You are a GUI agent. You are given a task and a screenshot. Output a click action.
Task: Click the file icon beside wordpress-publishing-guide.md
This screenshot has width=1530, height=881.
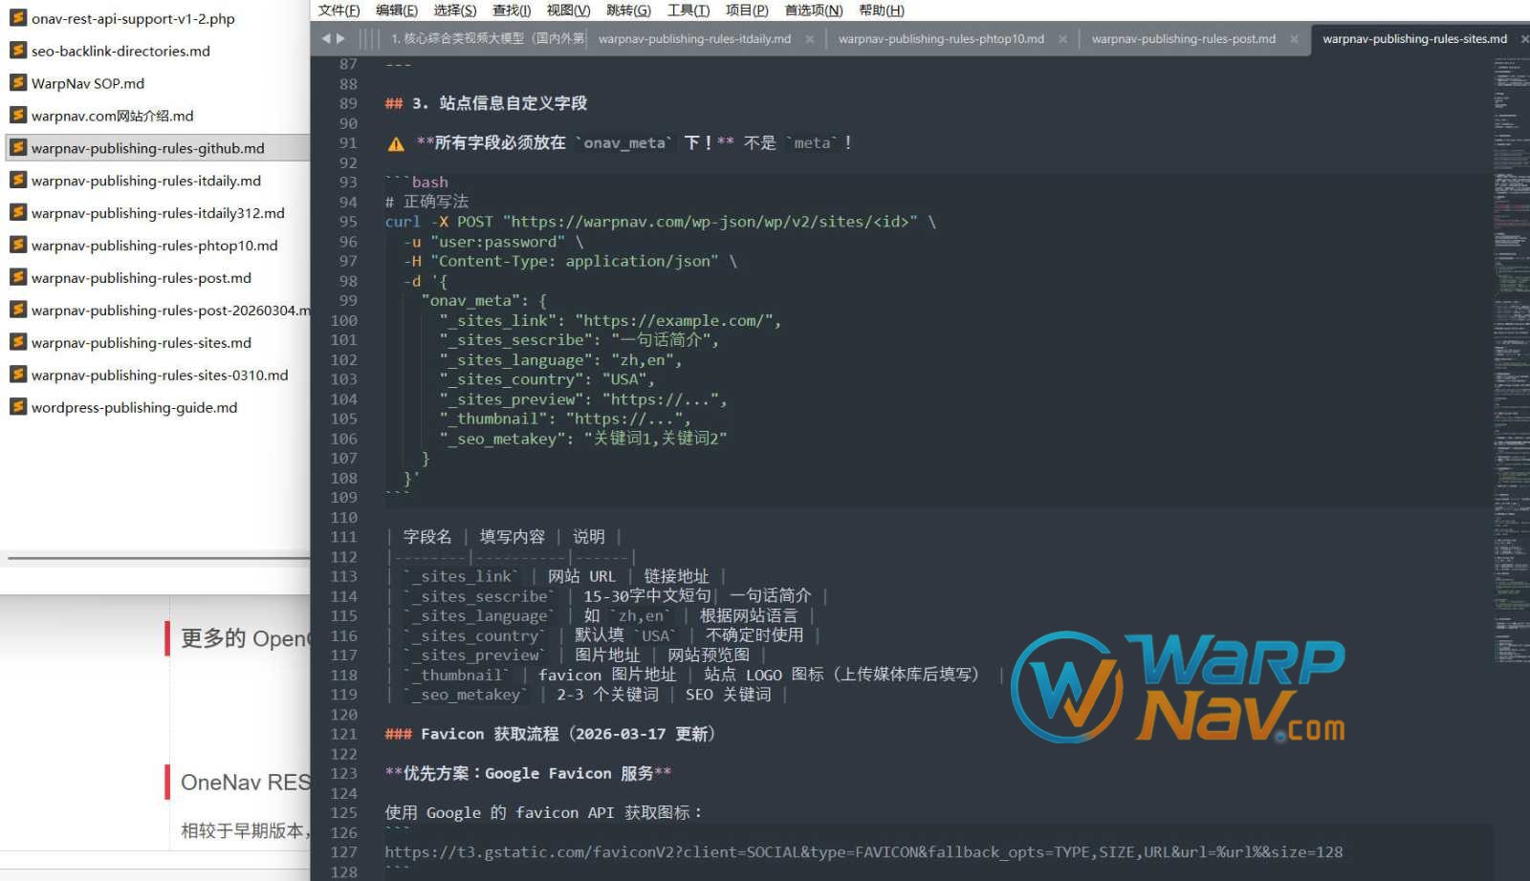pyautogui.click(x=18, y=407)
